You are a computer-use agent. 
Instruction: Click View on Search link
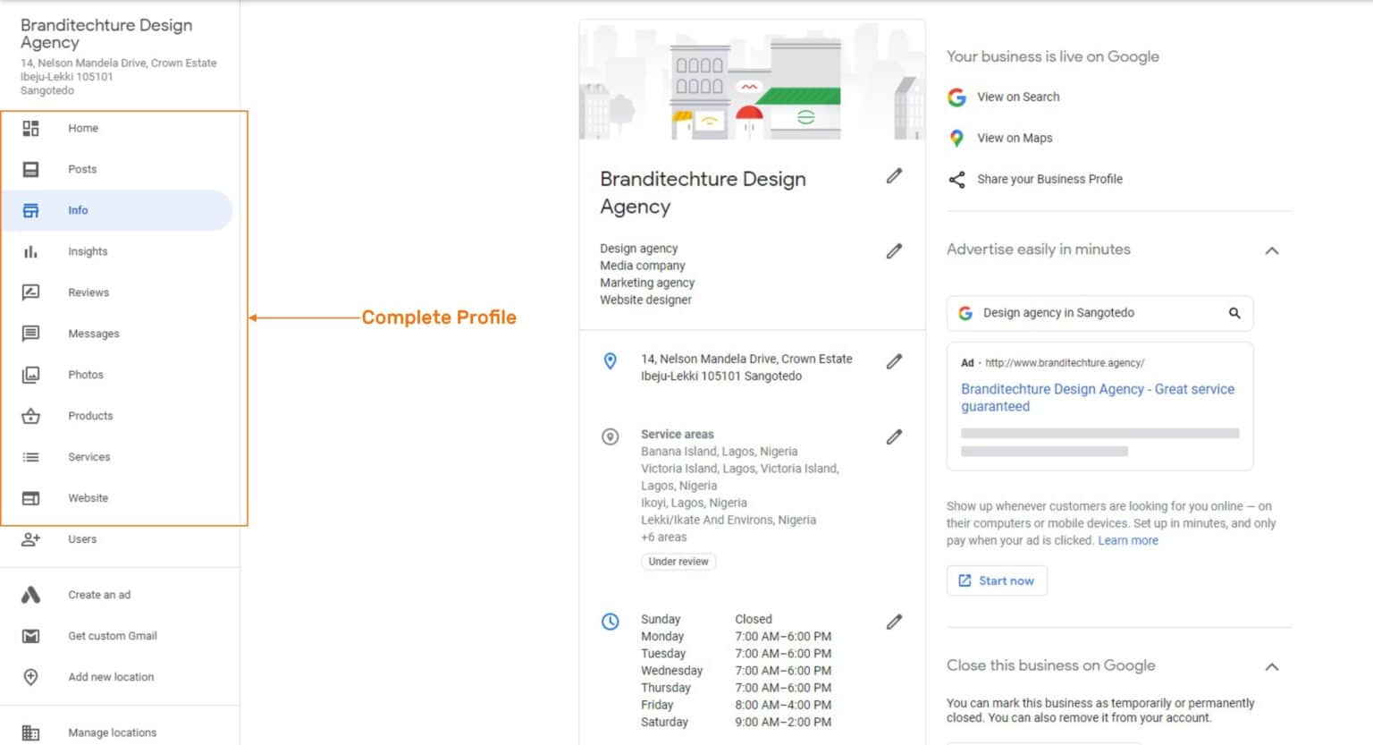tap(1018, 97)
